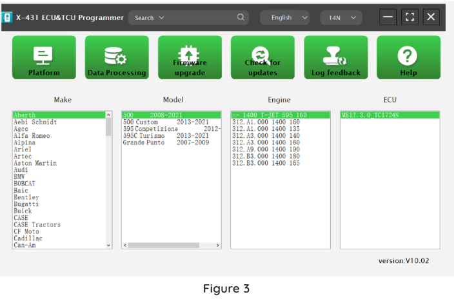The height and width of the screenshot is (299, 456).
Task: Select BMW from the Make list
Action: coord(19,177)
